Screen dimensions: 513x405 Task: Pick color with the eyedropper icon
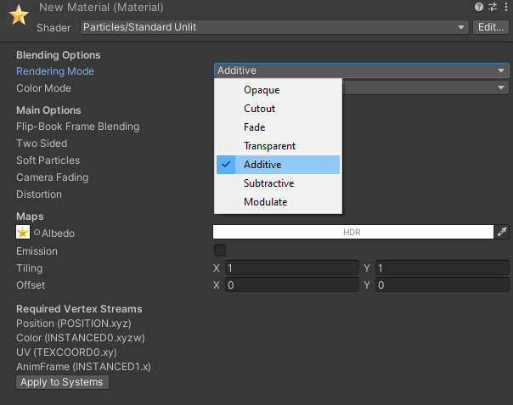pos(502,232)
